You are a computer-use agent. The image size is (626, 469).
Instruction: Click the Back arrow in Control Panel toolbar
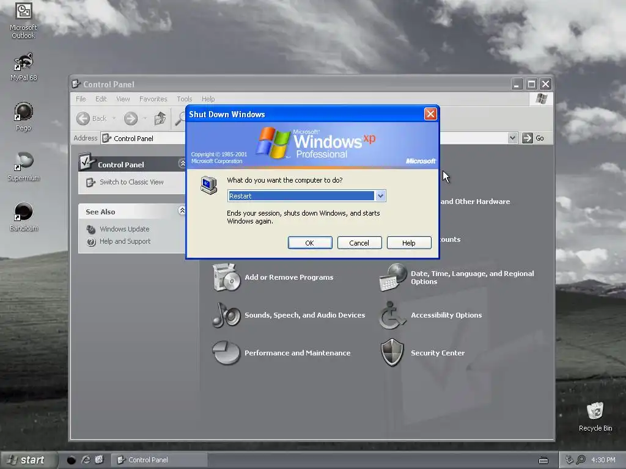pyautogui.click(x=83, y=118)
